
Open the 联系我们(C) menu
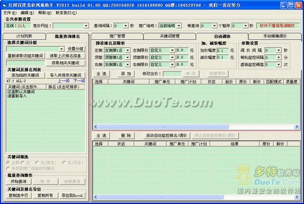click(66, 13)
